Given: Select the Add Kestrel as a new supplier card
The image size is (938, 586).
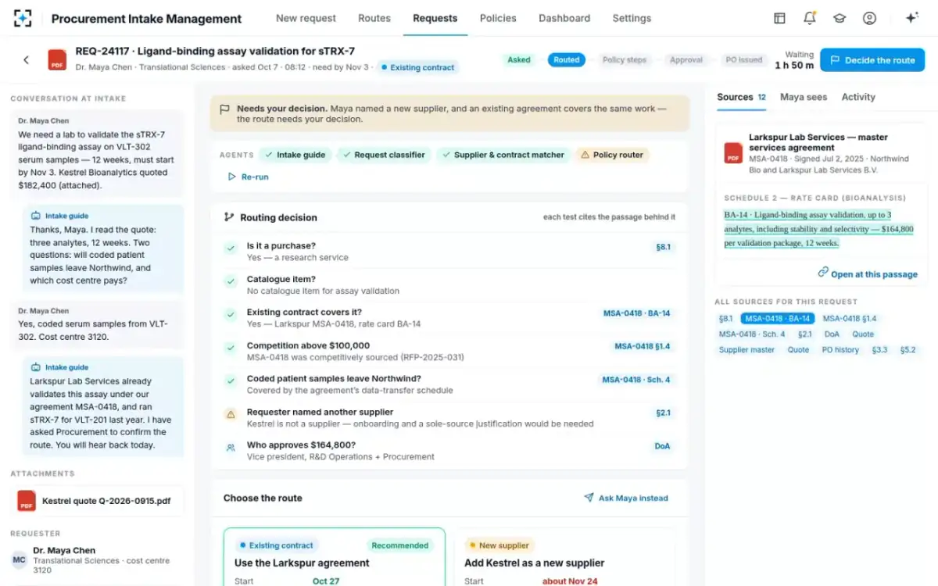Looking at the screenshot, I should 564,557.
